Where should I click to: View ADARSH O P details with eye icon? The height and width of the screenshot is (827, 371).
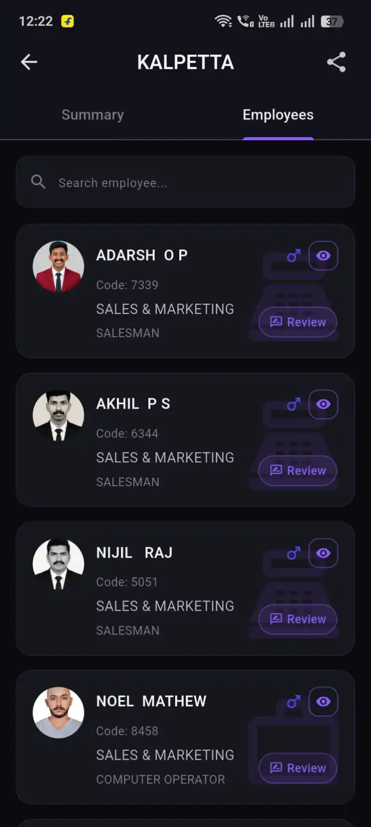point(323,255)
